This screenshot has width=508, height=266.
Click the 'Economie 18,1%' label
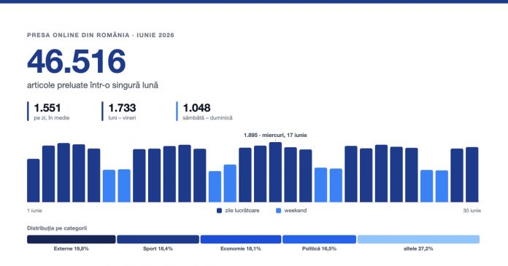[241, 249]
